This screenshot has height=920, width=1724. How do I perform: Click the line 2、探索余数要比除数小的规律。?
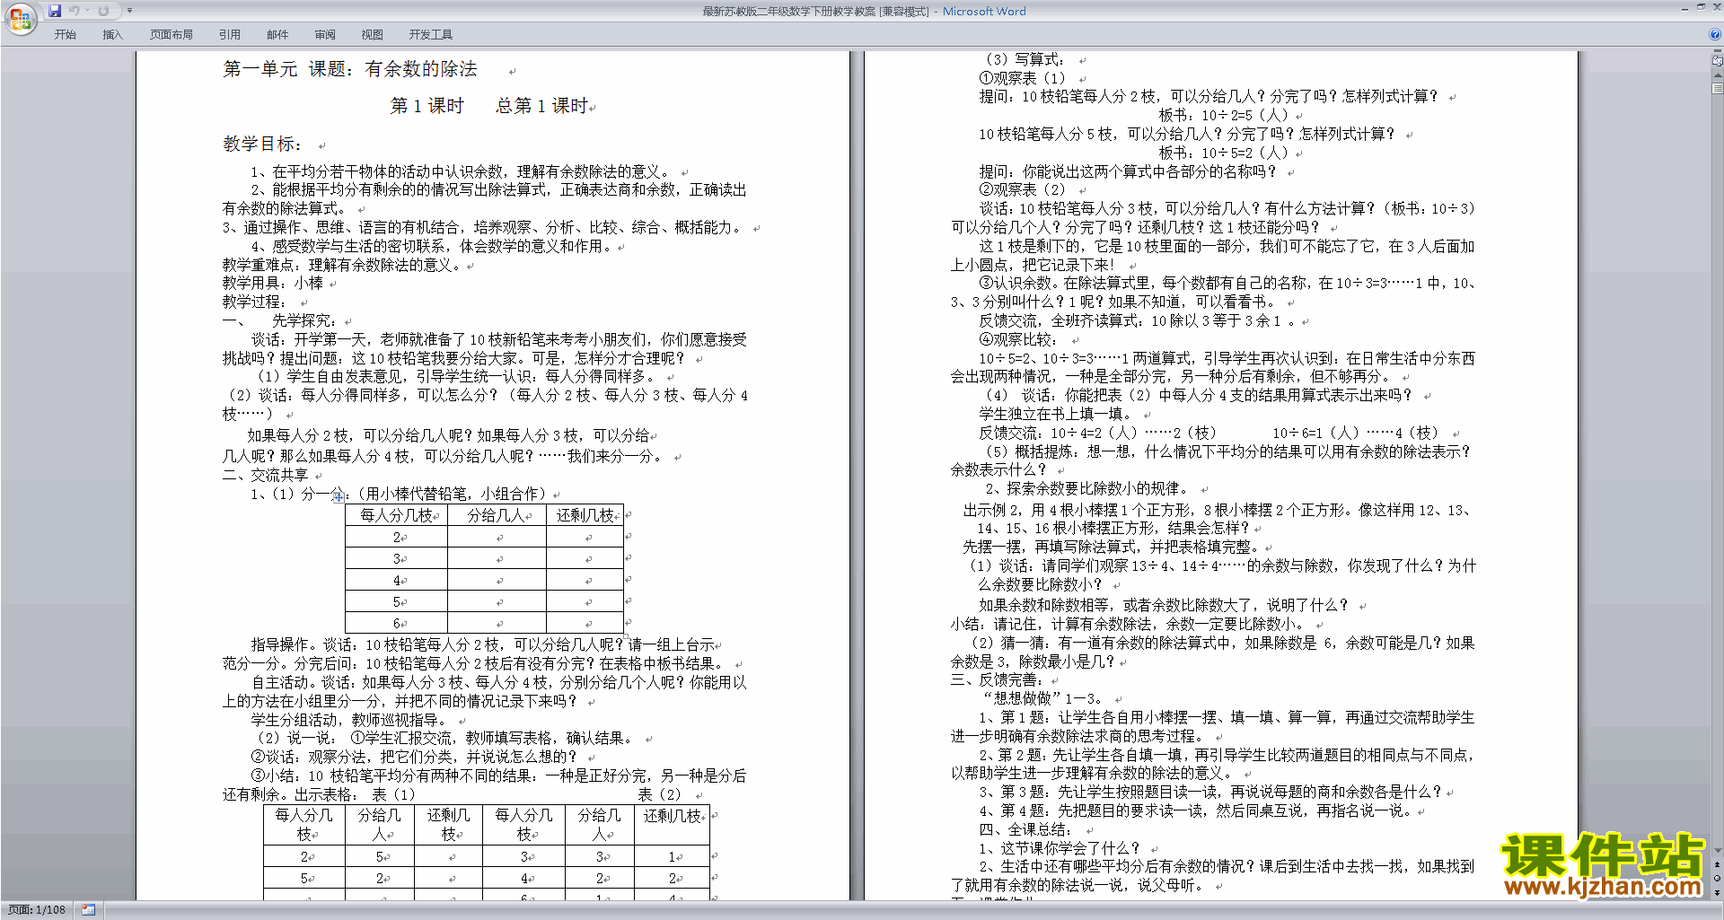(x=1086, y=488)
